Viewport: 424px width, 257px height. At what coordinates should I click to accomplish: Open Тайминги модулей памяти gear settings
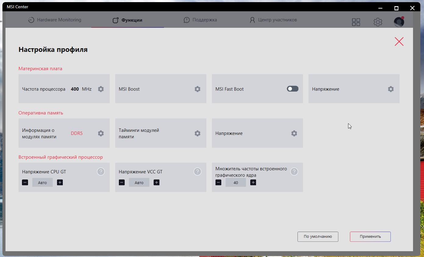198,133
